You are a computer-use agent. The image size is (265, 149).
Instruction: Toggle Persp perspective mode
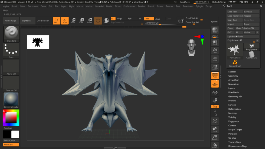coord(215,76)
